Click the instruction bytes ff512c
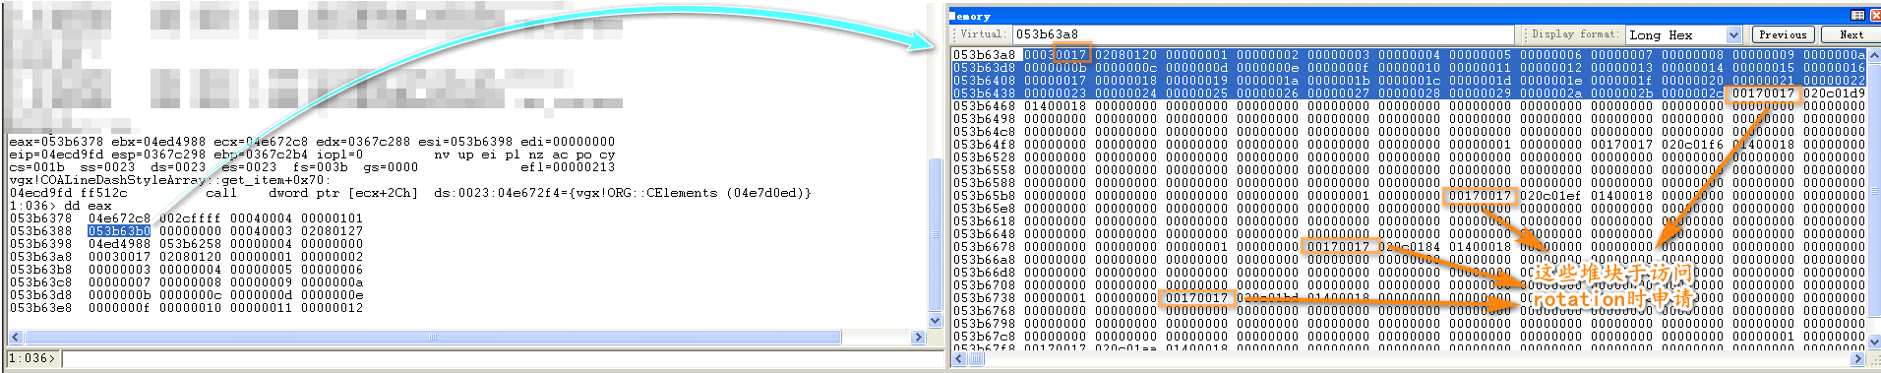This screenshot has width=1881, height=373. tap(103, 193)
